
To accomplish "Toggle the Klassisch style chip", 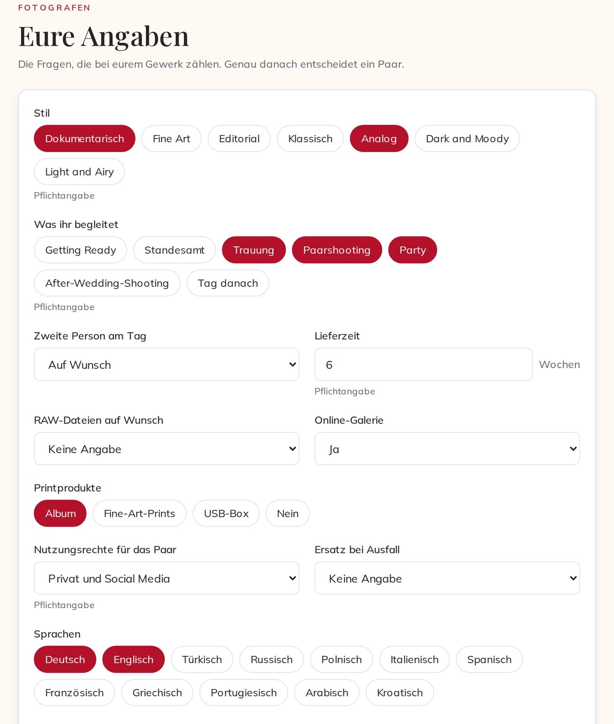I will pos(310,139).
